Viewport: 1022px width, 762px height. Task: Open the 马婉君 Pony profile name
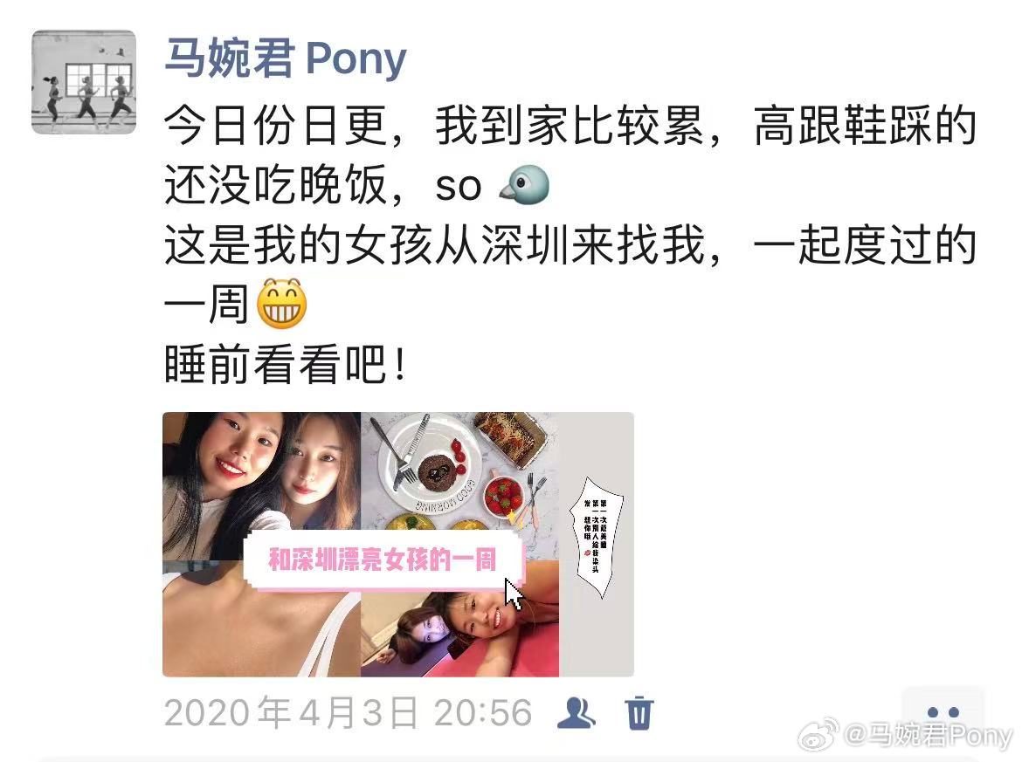[286, 58]
